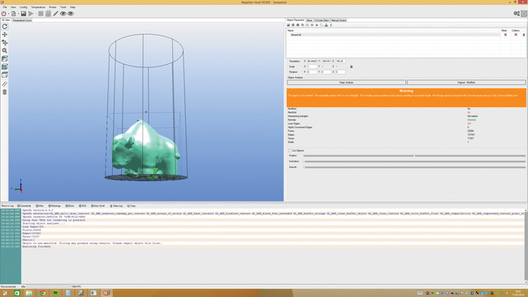Click the red Connect power icon

[x=4, y=14]
